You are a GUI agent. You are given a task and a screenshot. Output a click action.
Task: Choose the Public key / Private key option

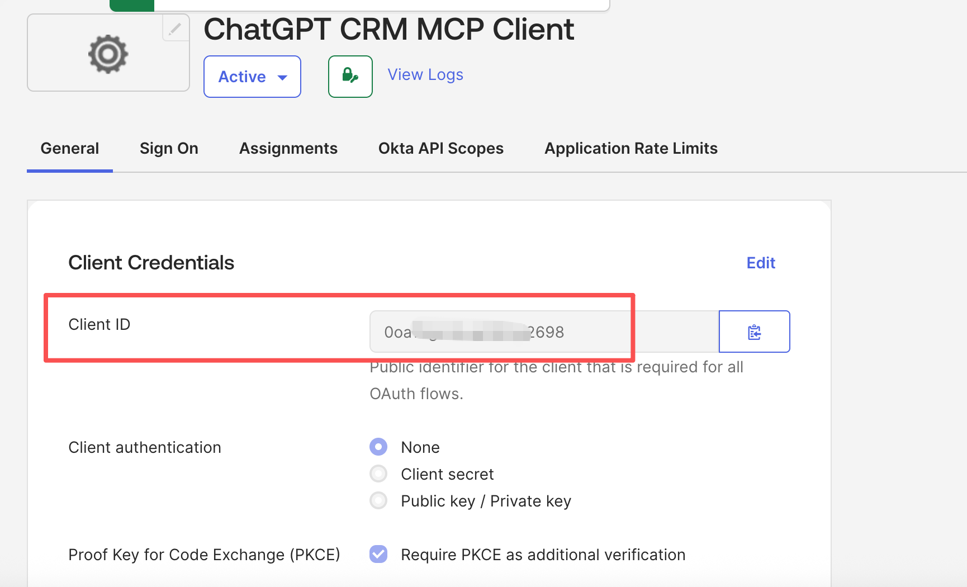coord(378,500)
